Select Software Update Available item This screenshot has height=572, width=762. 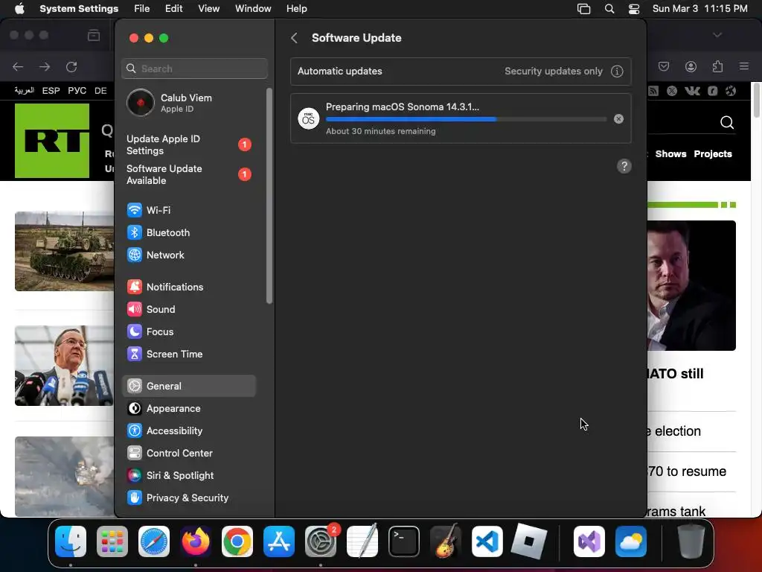tap(188, 174)
